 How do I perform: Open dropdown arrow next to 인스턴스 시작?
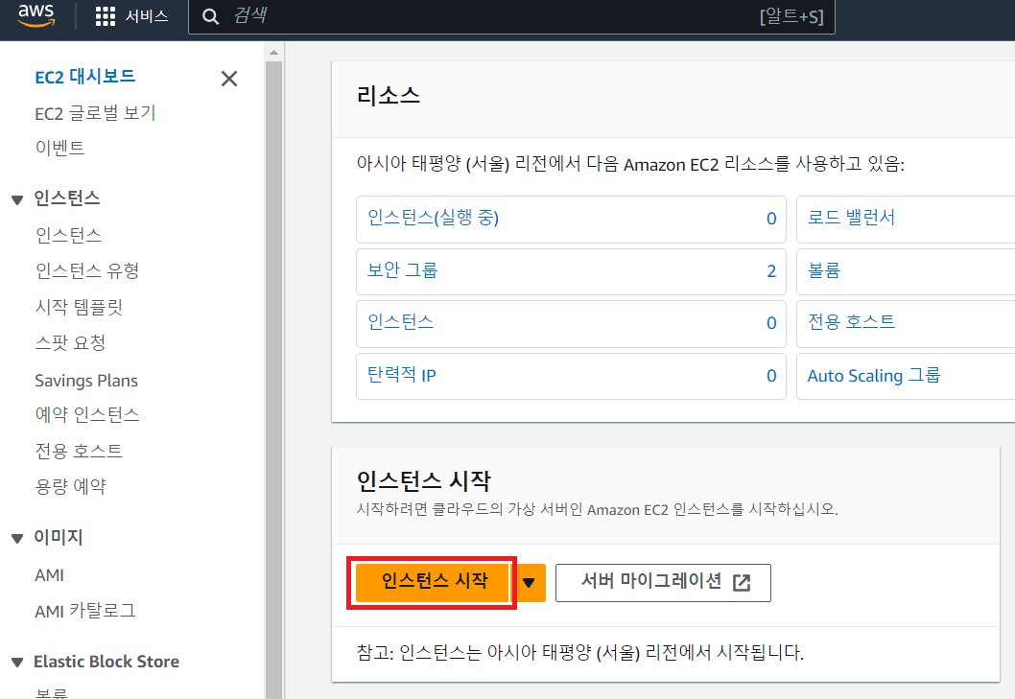pos(530,583)
